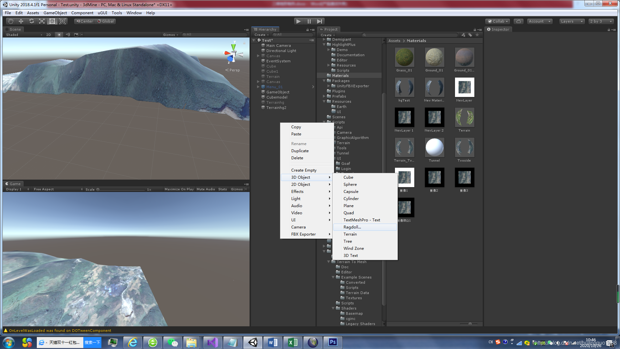620x349 pixels.
Task: Open the cloud services icon
Action: 518,21
